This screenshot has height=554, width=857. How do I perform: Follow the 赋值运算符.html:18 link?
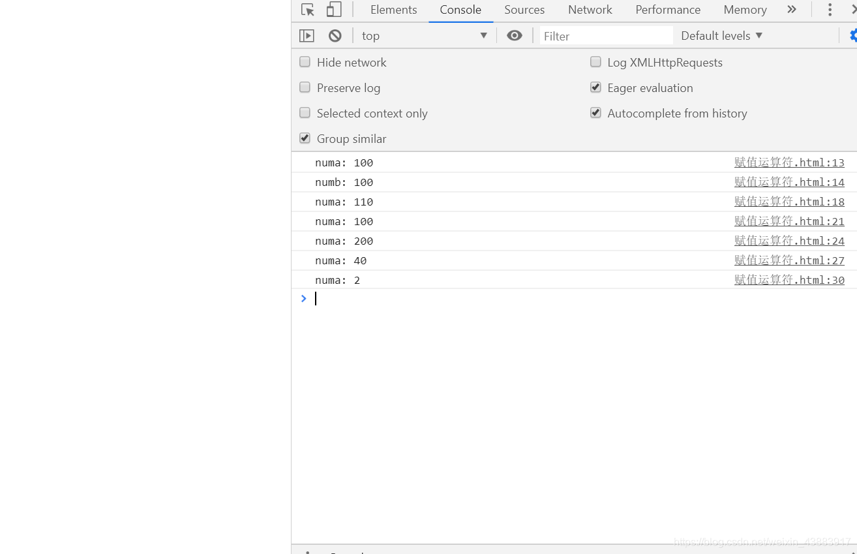pyautogui.click(x=789, y=202)
